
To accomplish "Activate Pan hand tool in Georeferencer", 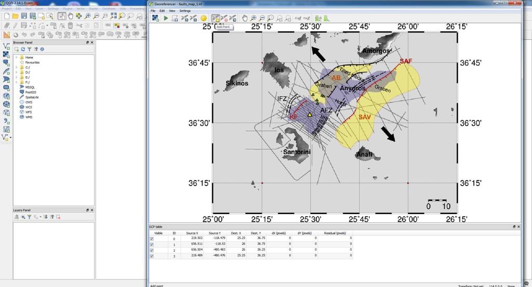I will tap(245, 18).
